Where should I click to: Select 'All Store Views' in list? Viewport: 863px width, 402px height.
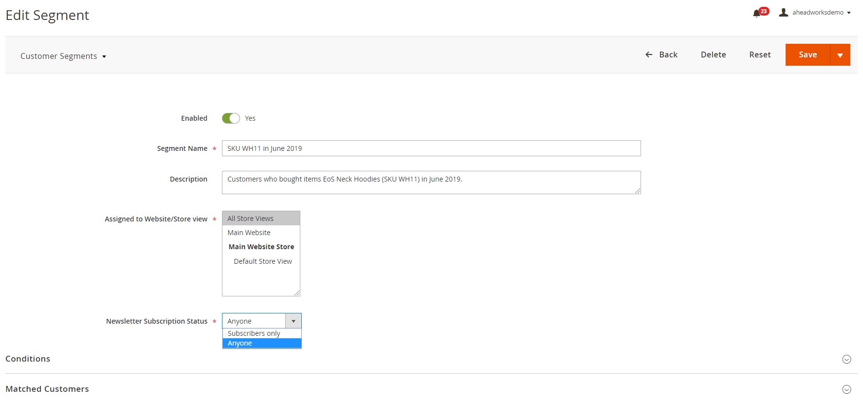click(251, 219)
